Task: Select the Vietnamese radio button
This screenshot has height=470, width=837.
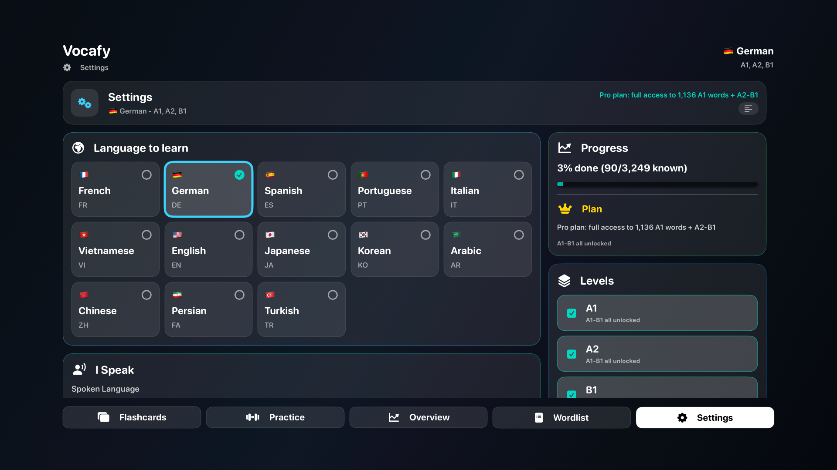Action: [x=146, y=235]
